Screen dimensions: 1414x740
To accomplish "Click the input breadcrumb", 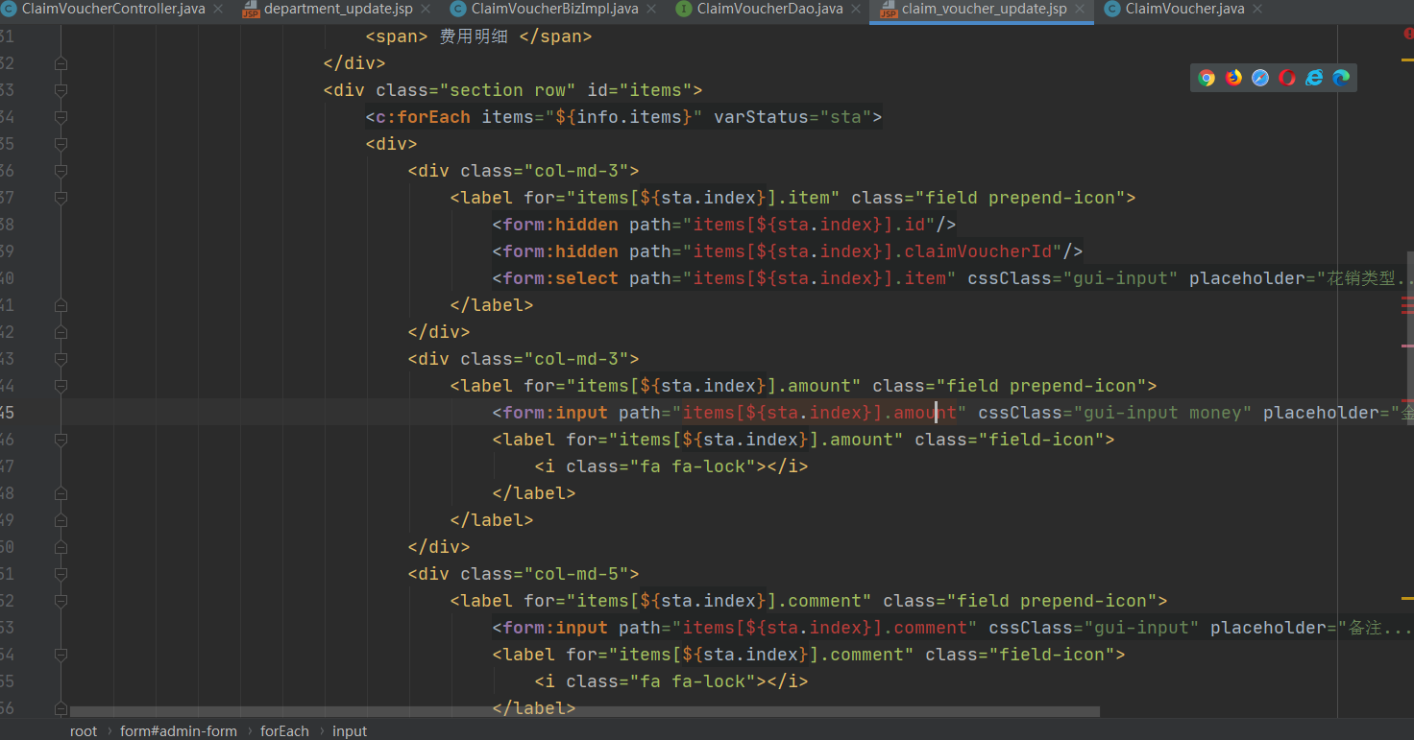I will (350, 731).
